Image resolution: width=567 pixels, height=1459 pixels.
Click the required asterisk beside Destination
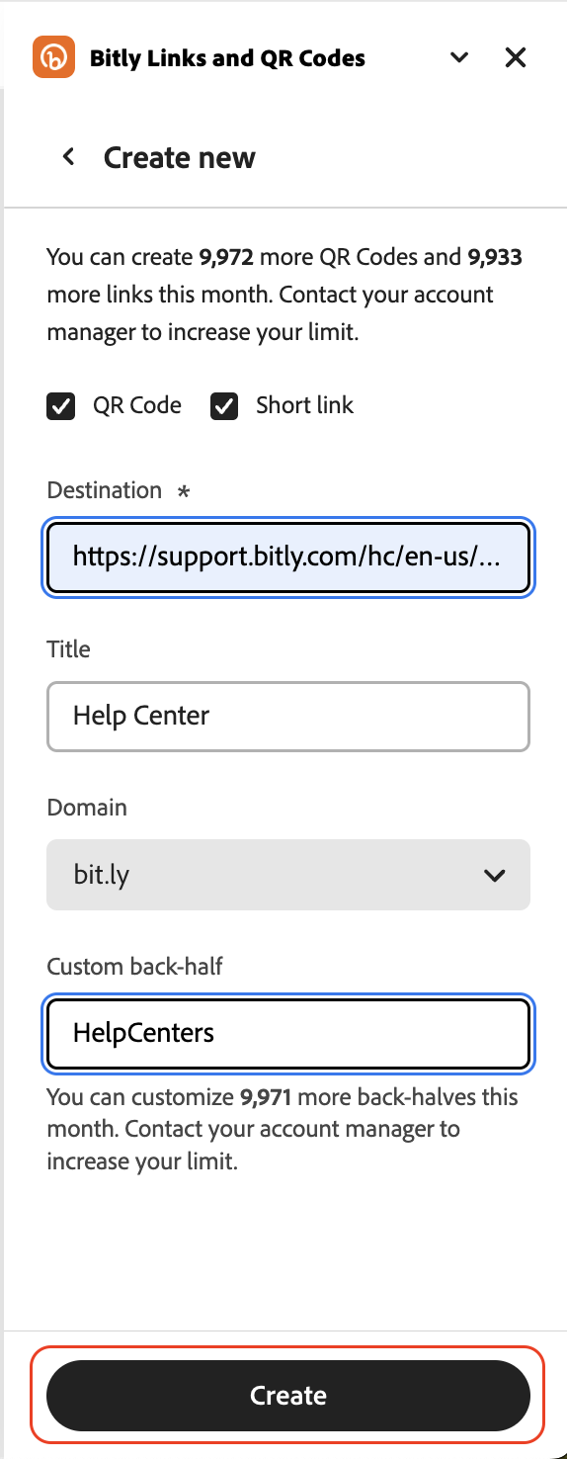[183, 491]
